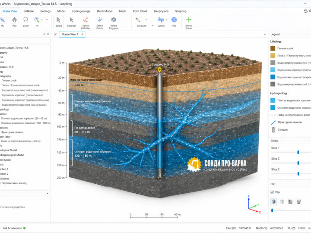Click the Fit view tool
This screenshot has height=233, width=311.
click(37, 22)
